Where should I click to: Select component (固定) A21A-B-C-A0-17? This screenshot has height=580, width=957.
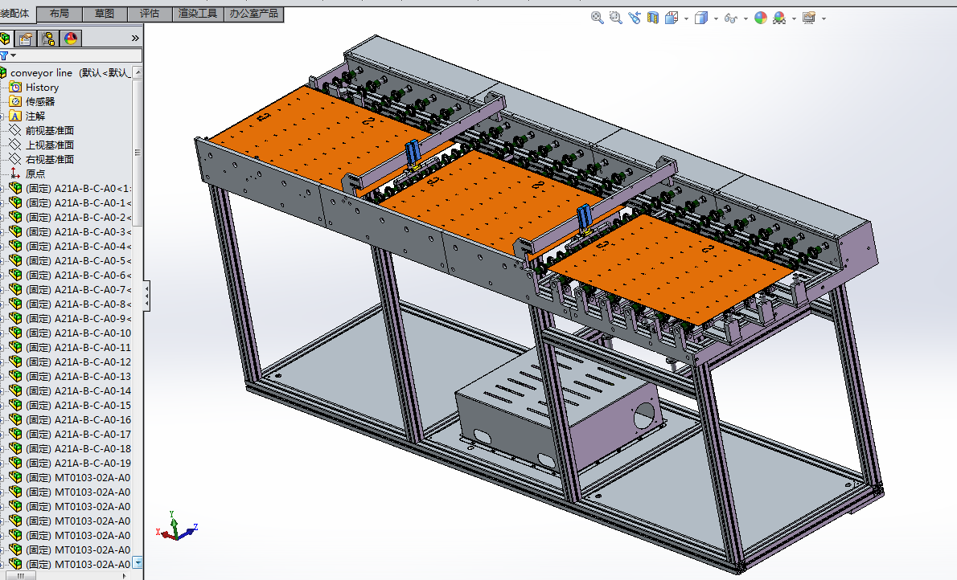tap(78, 435)
